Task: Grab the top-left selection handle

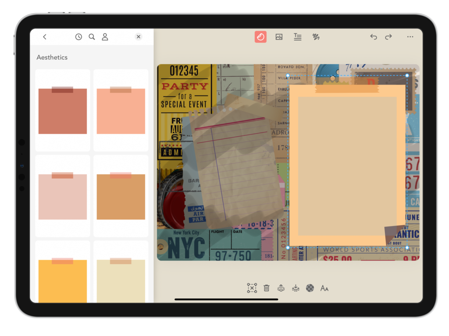Action: pos(288,75)
